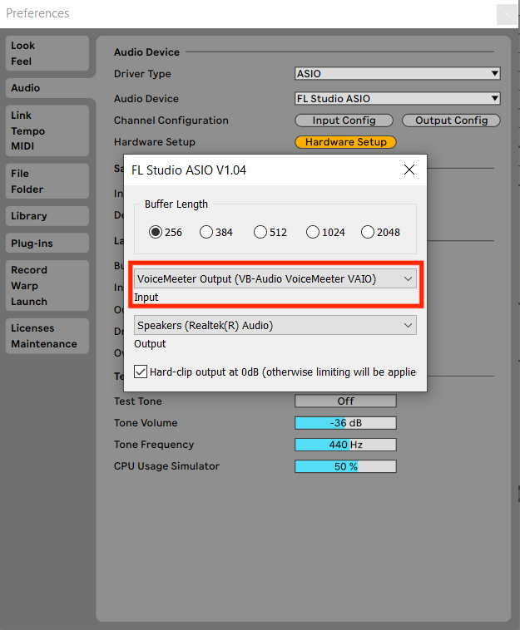The width and height of the screenshot is (520, 630).
Task: Set buffer length to 1024
Action: 313,232
